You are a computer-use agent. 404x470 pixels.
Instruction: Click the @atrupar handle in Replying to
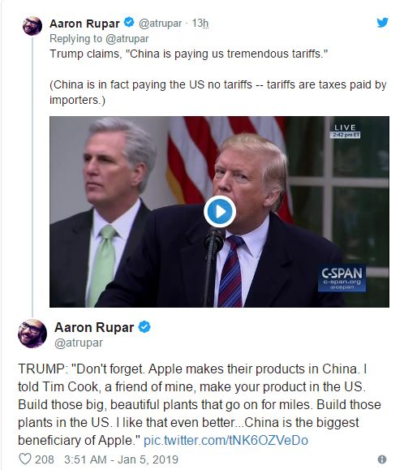[x=127, y=39]
